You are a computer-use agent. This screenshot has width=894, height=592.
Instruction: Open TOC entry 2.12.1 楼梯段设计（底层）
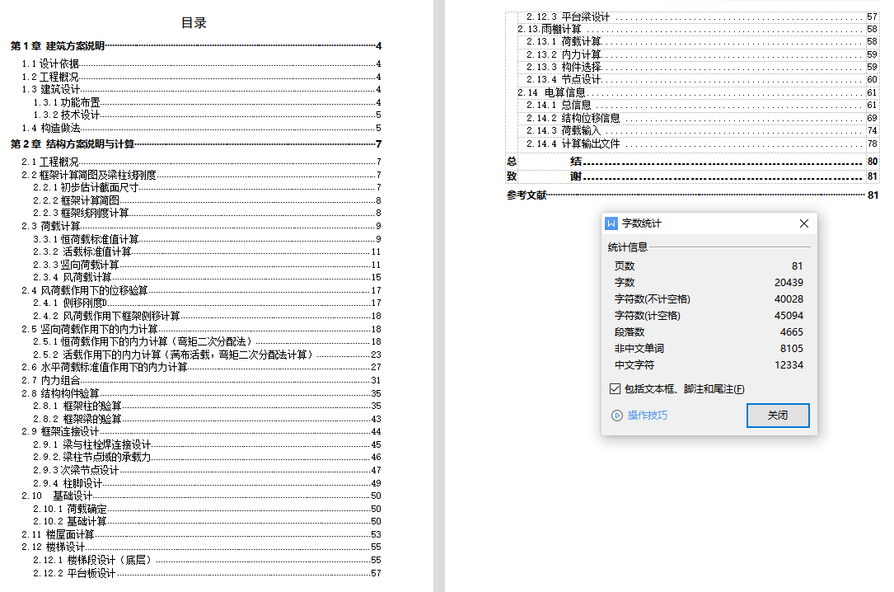(207, 560)
